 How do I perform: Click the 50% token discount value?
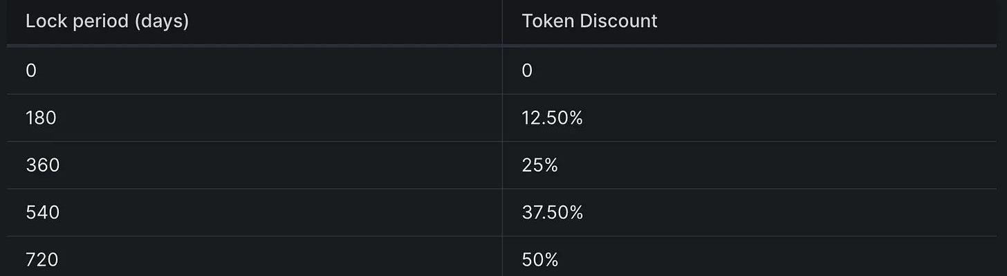coord(540,259)
